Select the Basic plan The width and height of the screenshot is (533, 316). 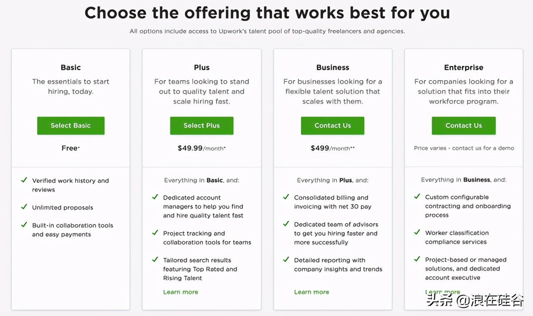(70, 126)
